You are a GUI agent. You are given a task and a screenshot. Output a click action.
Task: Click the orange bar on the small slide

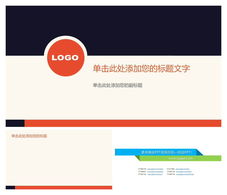click(x=63, y=187)
